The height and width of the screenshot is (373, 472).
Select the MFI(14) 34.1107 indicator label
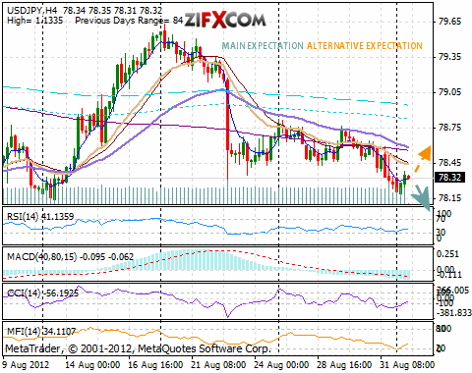[x=41, y=332]
